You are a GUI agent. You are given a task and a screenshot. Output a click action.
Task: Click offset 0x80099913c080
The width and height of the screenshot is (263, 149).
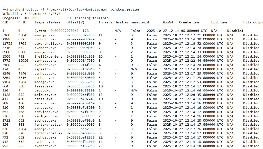tap(81, 56)
